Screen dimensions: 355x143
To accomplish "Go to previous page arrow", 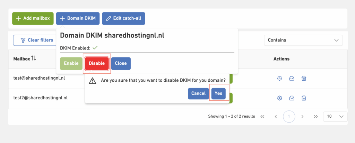I will 276,116.
